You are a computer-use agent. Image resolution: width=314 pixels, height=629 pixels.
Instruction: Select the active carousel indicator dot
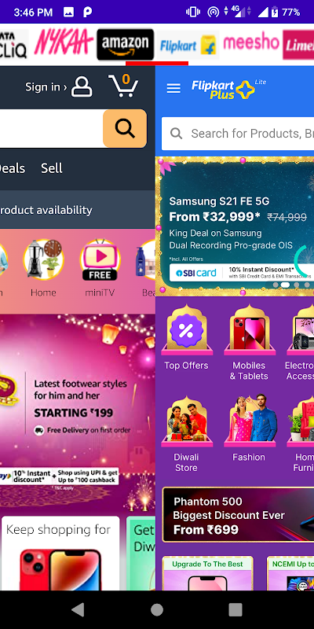pyautogui.click(x=285, y=285)
